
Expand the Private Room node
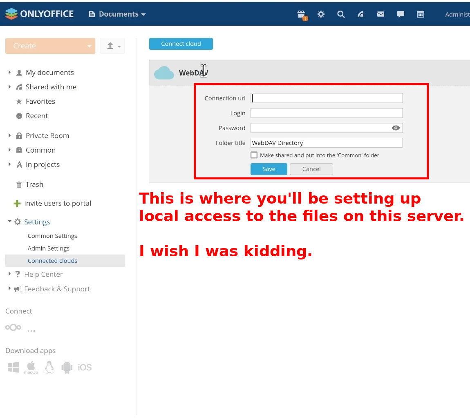pos(9,135)
